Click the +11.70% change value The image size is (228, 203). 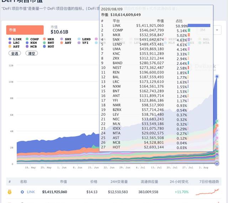tap(182, 192)
